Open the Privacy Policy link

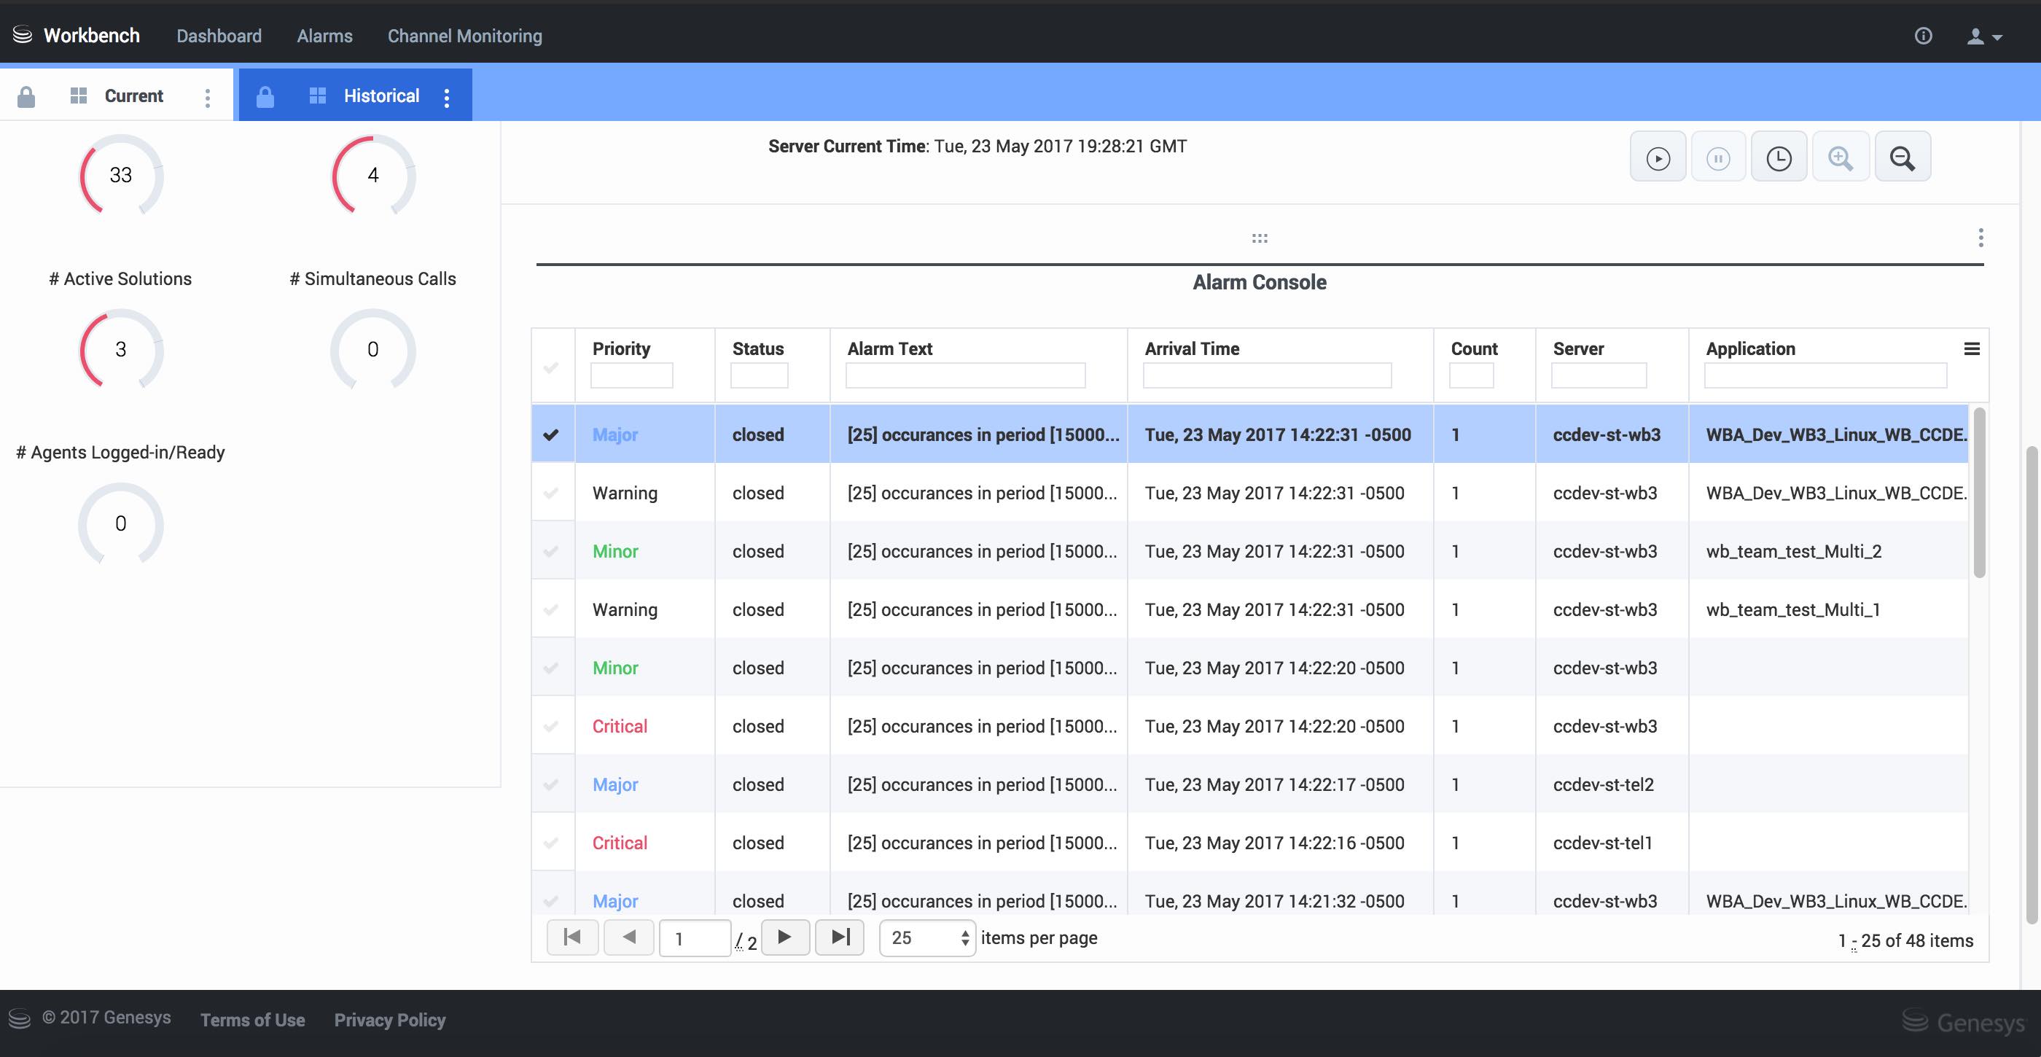coord(389,1020)
